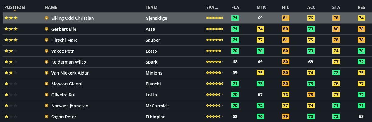Image resolution: width=372 pixels, height=122 pixels.
Task: Open info icon for Van Niekerk Aidan
Action: tap(47, 73)
